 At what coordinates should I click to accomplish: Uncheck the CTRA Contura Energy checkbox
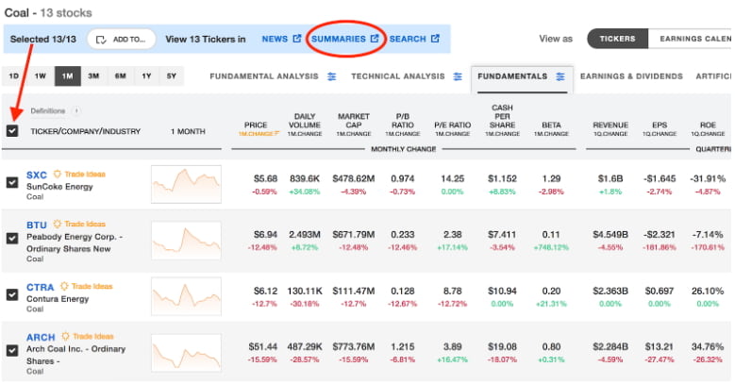12,294
